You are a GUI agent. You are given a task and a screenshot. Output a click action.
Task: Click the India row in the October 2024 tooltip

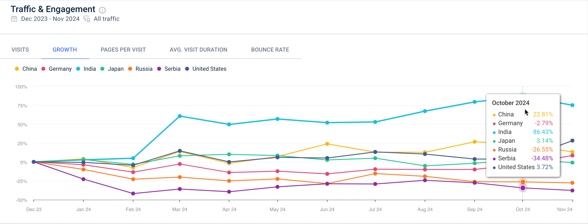point(523,132)
